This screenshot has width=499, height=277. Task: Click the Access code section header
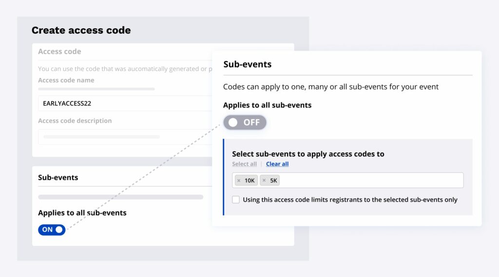pos(59,52)
